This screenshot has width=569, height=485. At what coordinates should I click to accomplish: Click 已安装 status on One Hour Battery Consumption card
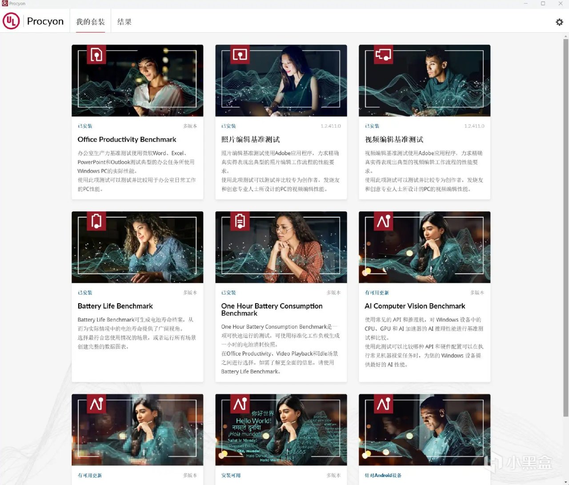[228, 293]
